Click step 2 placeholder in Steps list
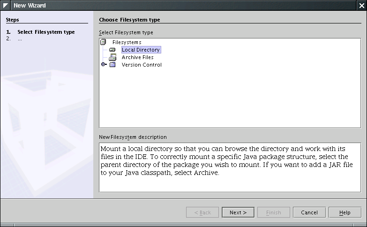The height and width of the screenshot is (227, 367). (20, 39)
